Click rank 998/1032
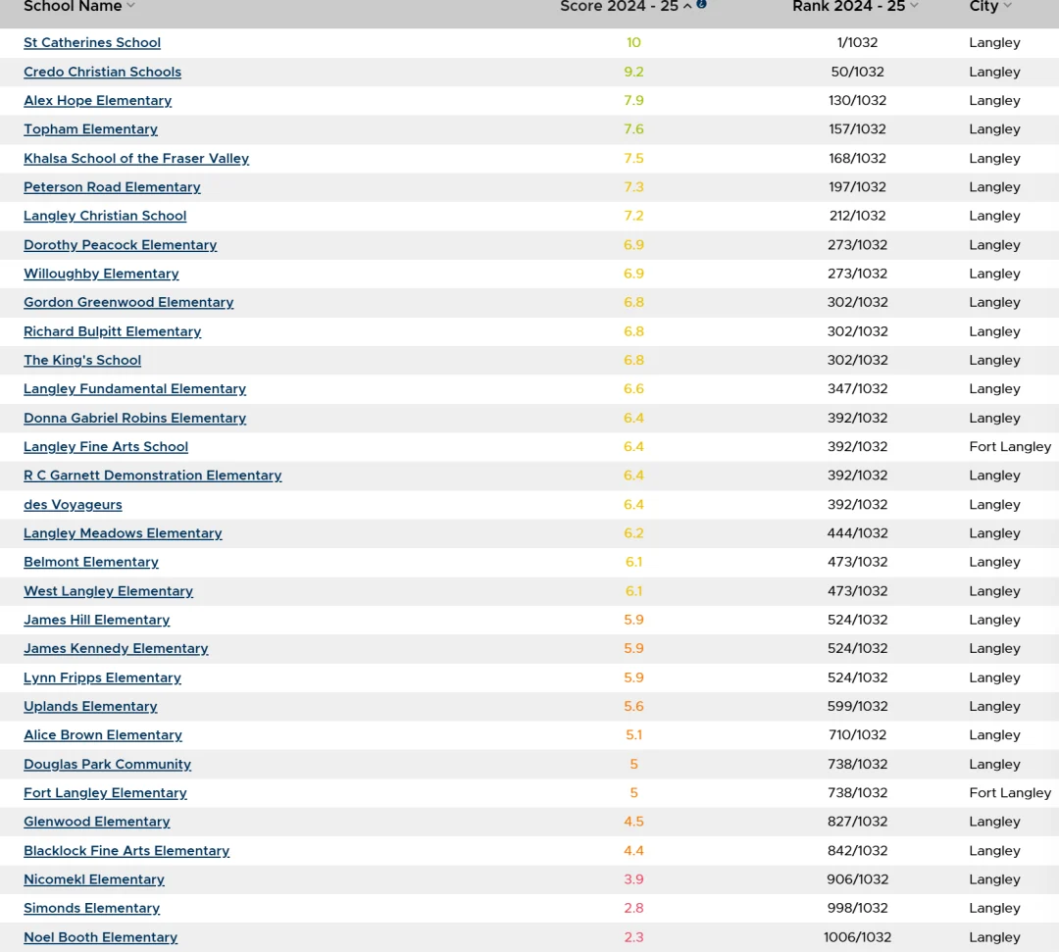1059x952 pixels. click(858, 908)
